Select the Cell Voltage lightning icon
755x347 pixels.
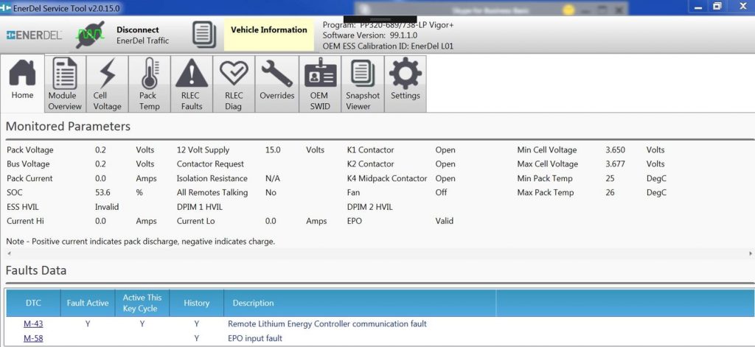coord(107,84)
